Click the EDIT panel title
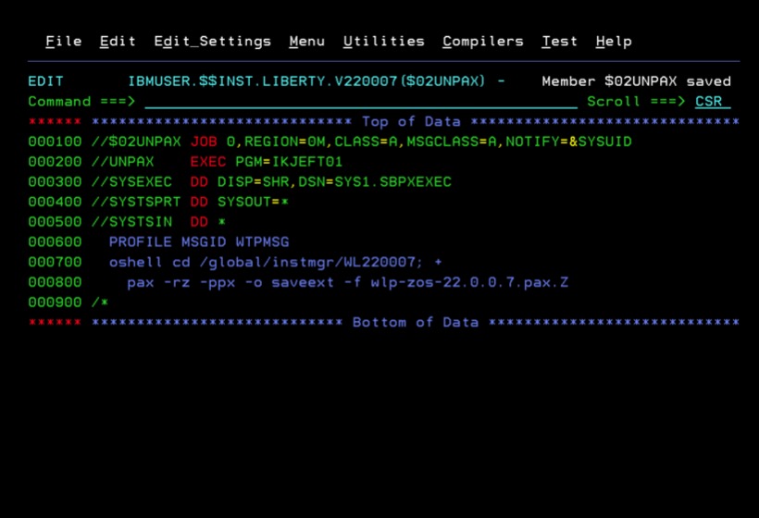Viewport: 759px width, 518px height. click(x=46, y=81)
